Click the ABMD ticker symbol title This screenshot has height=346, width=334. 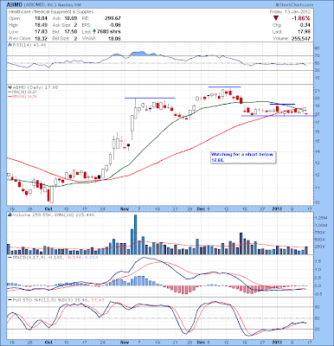[14, 5]
